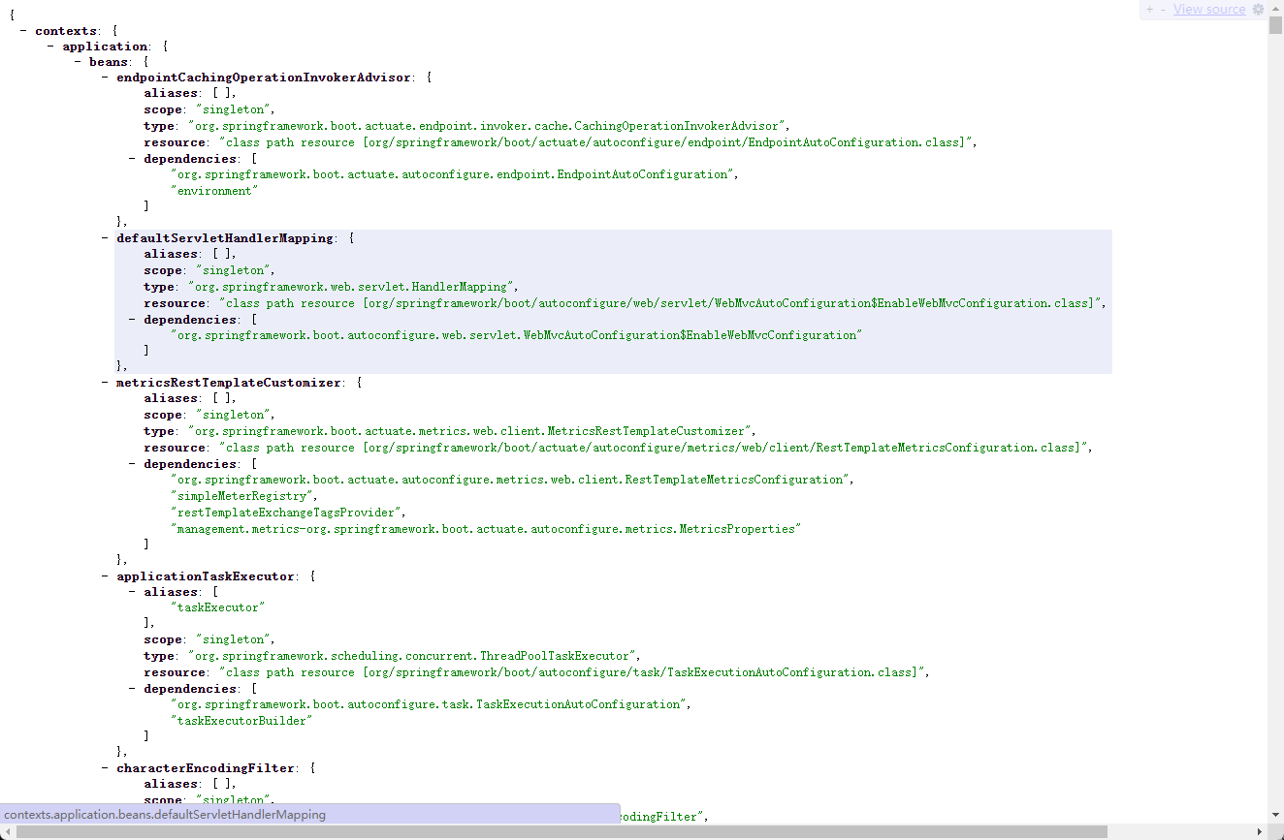Image resolution: width=1284 pixels, height=840 pixels.
Task: Select the WebMvcAutoConfiguration$EnableWebMvcConfiguration dependency string
Action: (516, 335)
